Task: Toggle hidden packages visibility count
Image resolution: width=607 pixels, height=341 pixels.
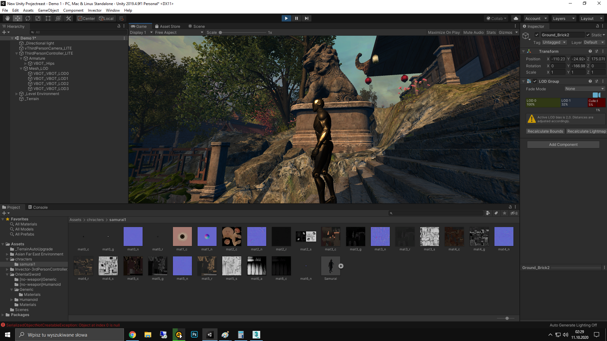Action: point(514,213)
